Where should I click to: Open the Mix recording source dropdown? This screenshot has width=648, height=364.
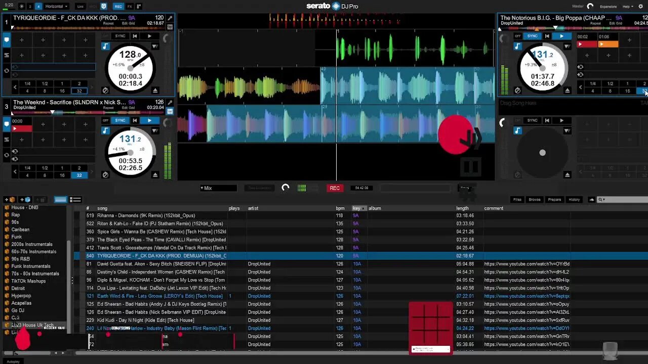point(218,188)
